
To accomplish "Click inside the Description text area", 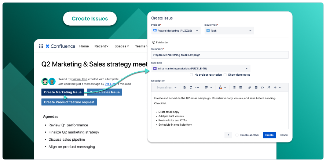I will click(220, 110).
